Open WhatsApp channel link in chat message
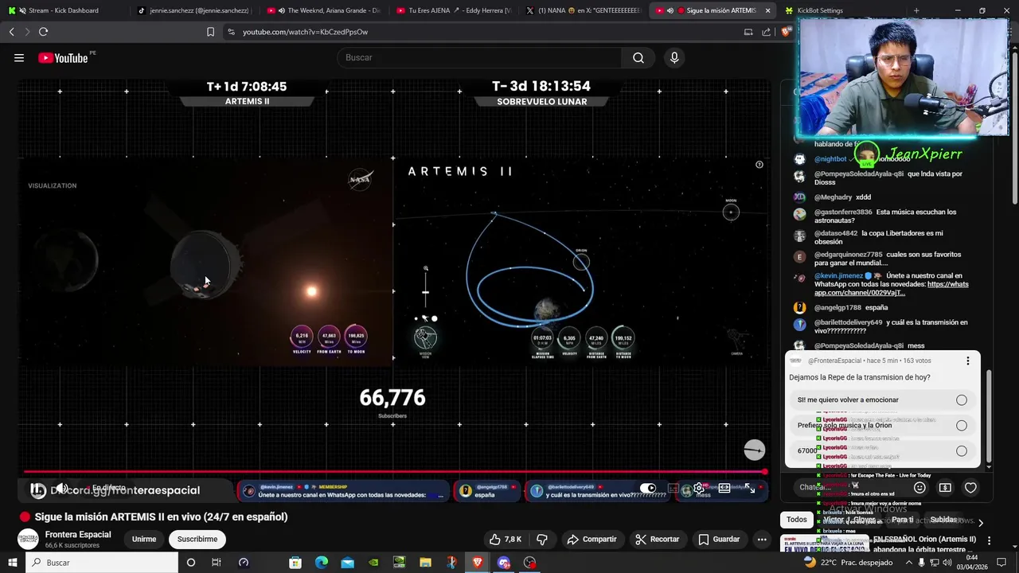 892,288
